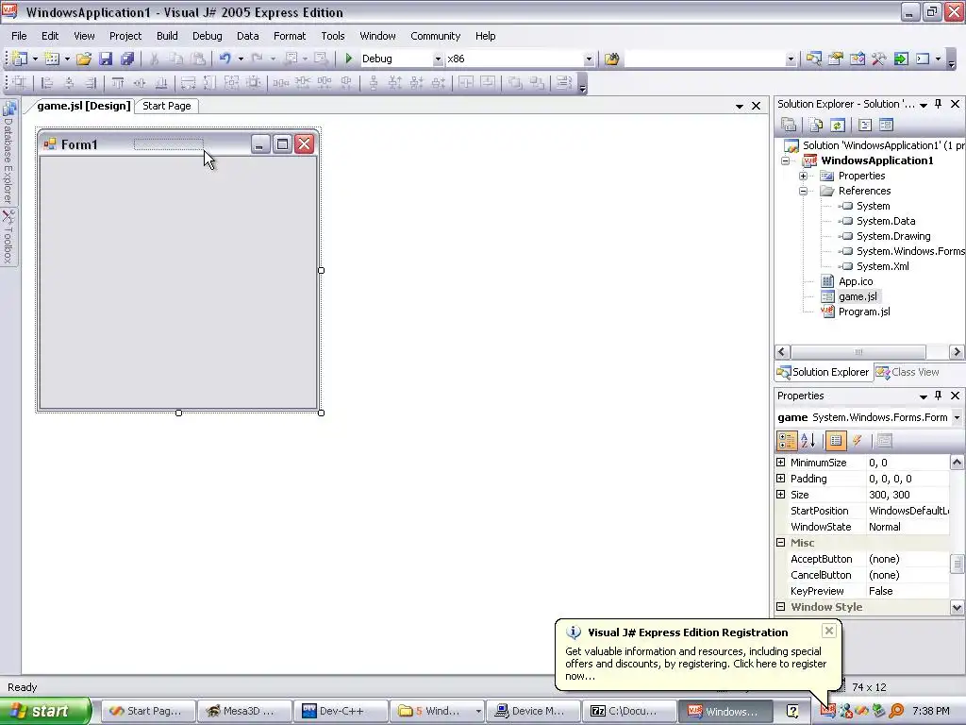Viewport: 966px width, 725px height.
Task: Open the Community menu
Action: (x=436, y=36)
